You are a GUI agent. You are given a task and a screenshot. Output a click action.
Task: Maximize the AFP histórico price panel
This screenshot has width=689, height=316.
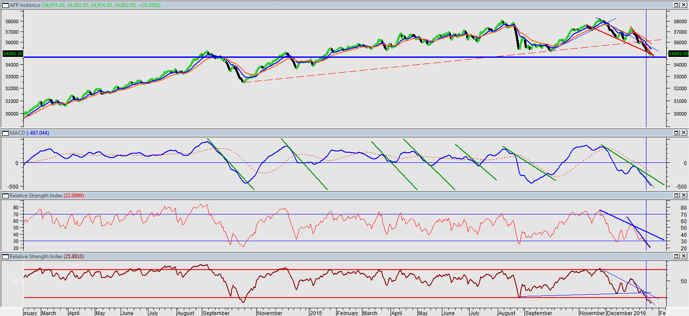click(x=676, y=5)
